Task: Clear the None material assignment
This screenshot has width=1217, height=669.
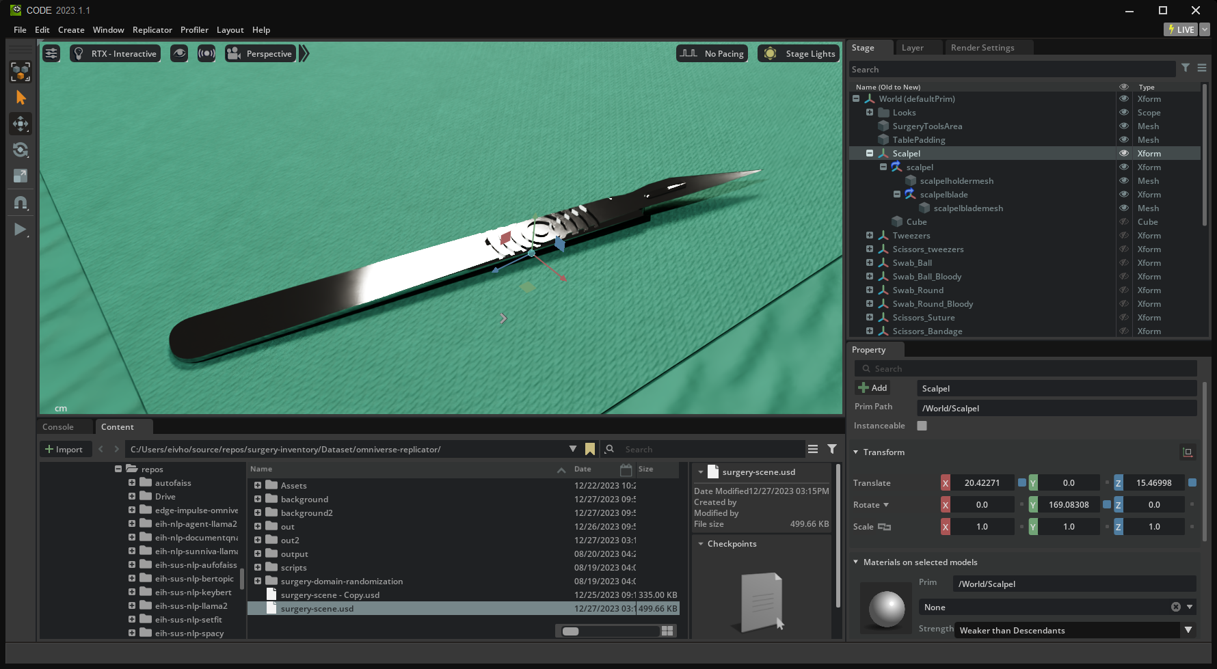Action: click(x=1175, y=607)
